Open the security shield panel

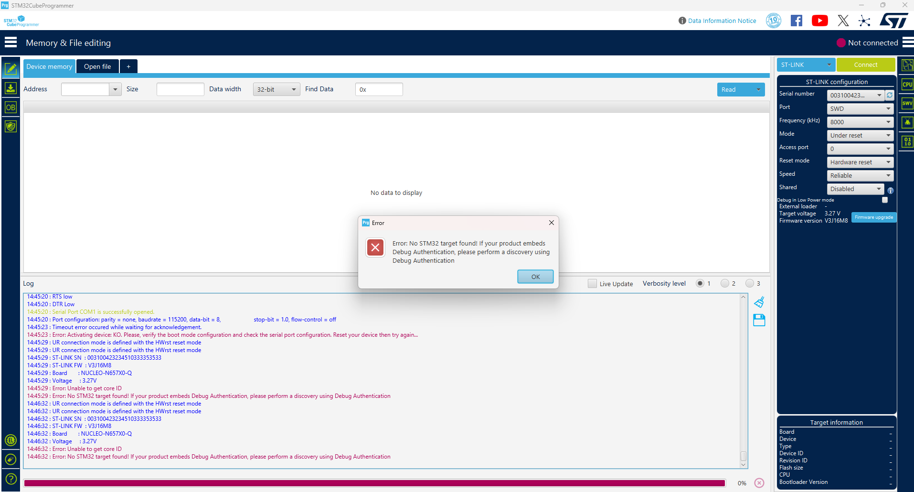click(x=11, y=126)
